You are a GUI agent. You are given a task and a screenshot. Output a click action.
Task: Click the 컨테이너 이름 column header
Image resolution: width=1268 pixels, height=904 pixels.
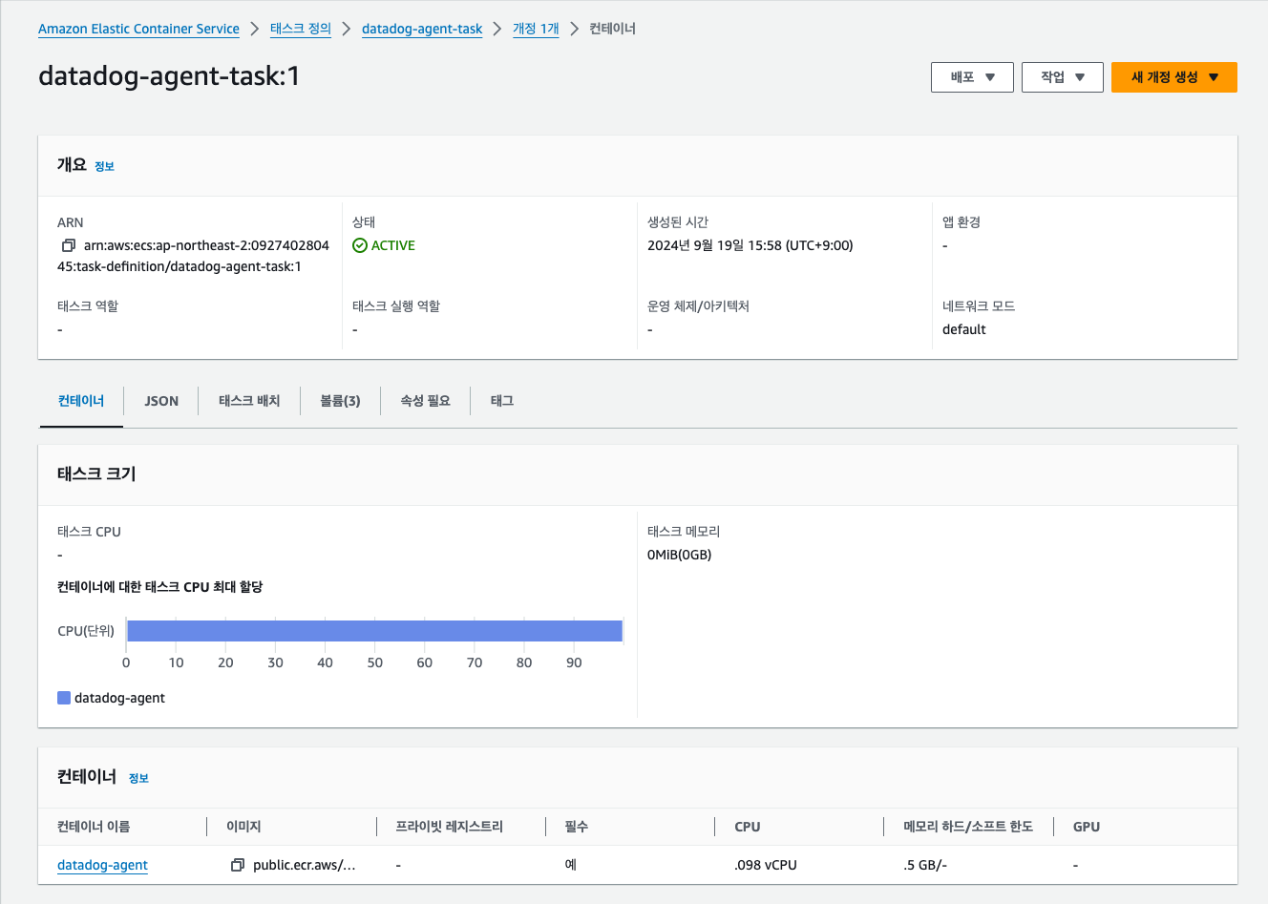[x=94, y=827]
